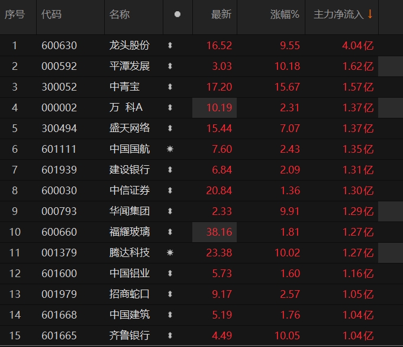This screenshot has width=403, height=347.
Task: Click the 代码 column header
Action: (51, 15)
